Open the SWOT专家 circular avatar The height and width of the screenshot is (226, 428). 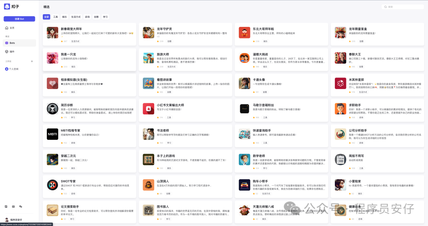click(x=52, y=184)
